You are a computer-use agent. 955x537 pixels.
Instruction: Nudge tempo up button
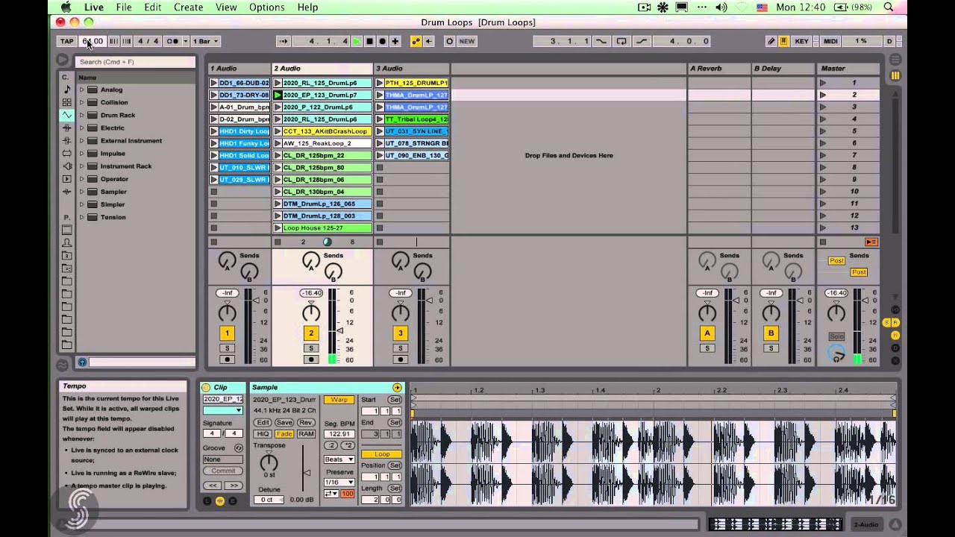[126, 41]
